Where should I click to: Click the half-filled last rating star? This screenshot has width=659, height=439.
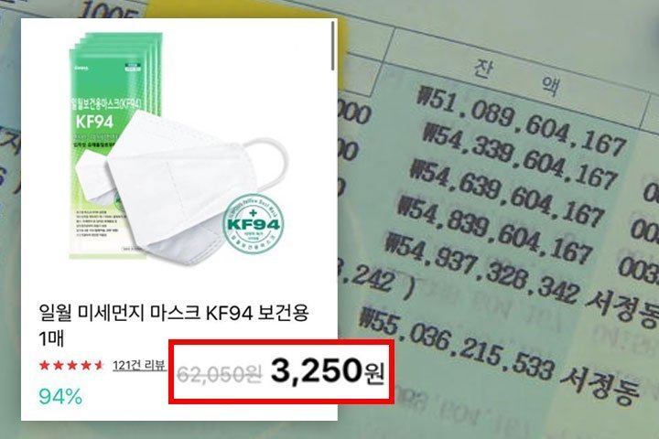click(99, 365)
